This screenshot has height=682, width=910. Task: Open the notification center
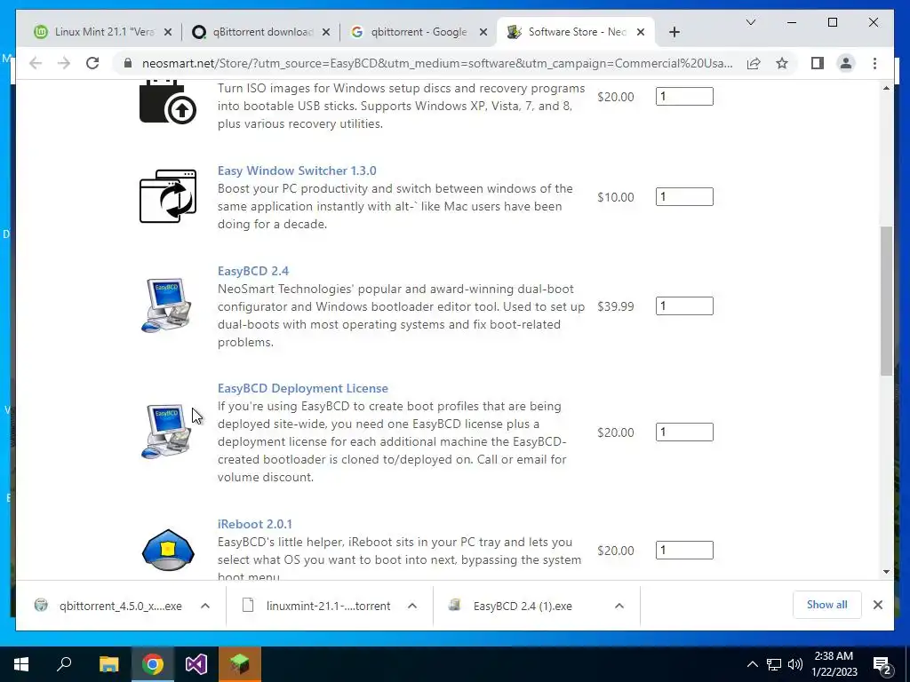882,664
